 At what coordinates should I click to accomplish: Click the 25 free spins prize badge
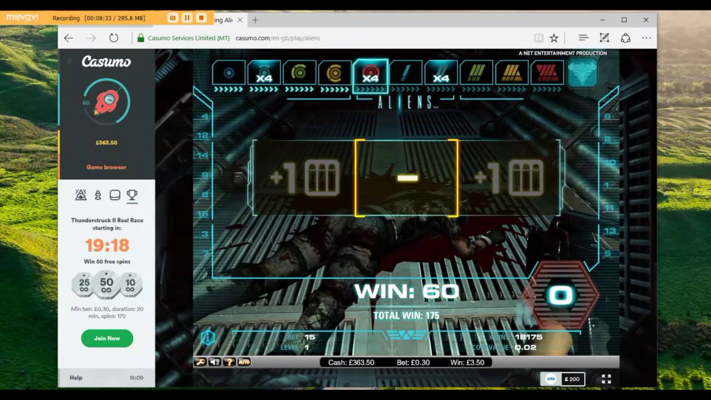click(84, 285)
